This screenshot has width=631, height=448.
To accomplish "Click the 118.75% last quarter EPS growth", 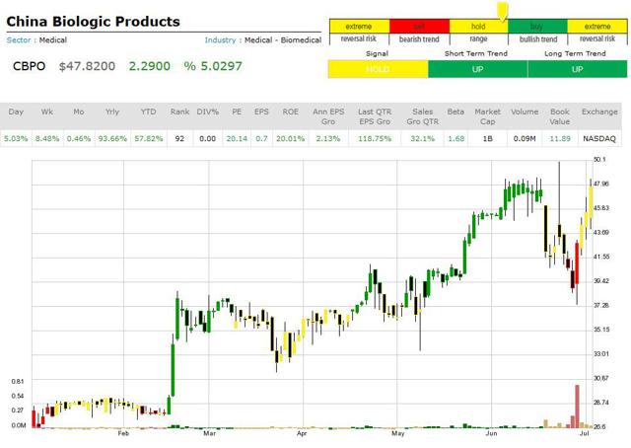I will point(375,138).
